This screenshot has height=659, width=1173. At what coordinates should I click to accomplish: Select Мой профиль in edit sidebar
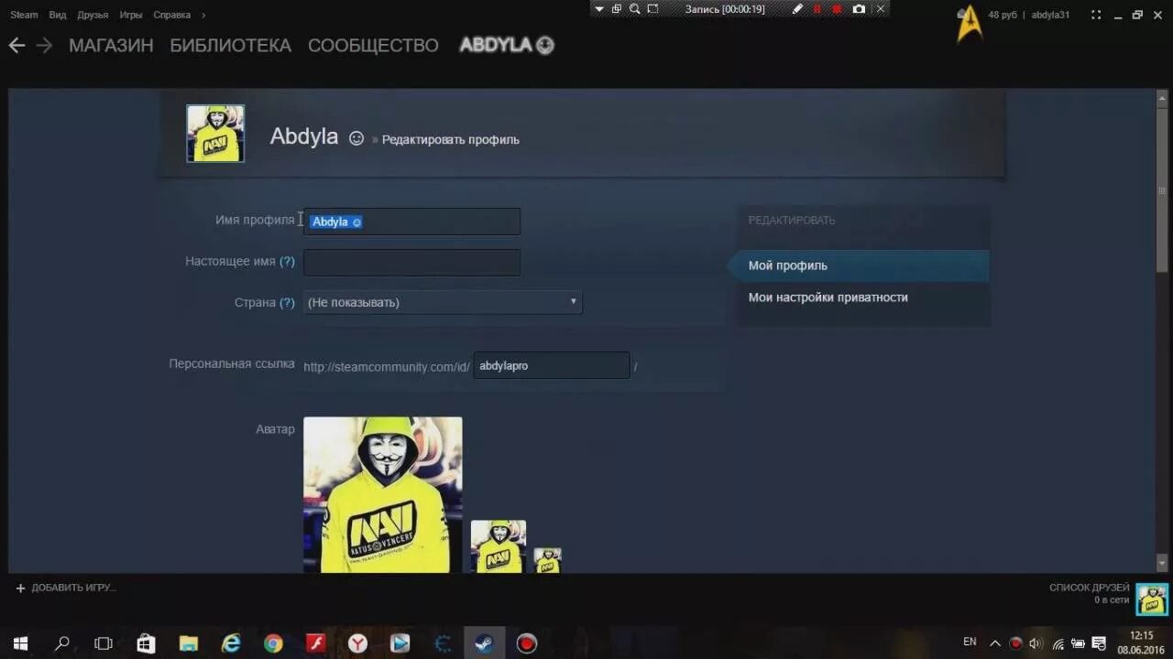pyautogui.click(x=859, y=265)
